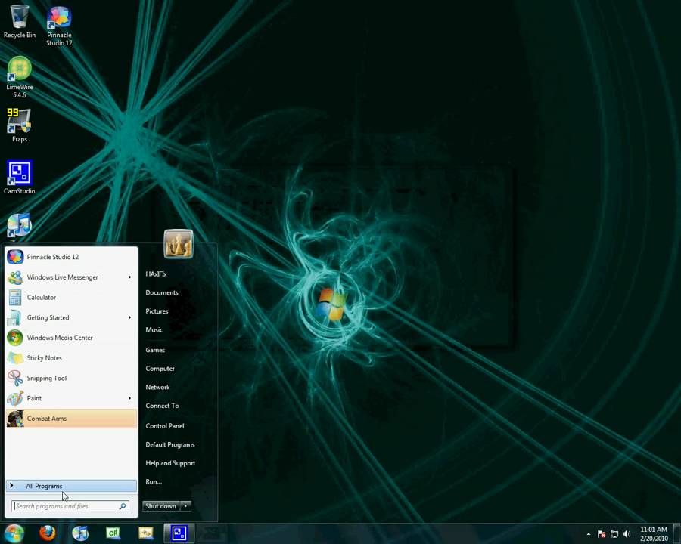This screenshot has width=681, height=544.
Task: Open Games from Start menu
Action: click(x=155, y=350)
